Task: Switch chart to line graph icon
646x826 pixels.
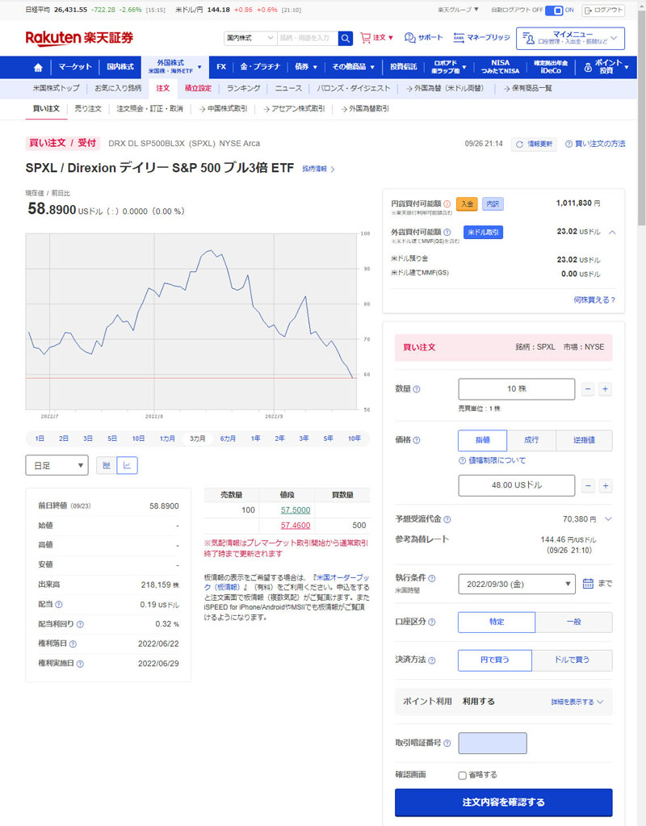Action: point(128,465)
